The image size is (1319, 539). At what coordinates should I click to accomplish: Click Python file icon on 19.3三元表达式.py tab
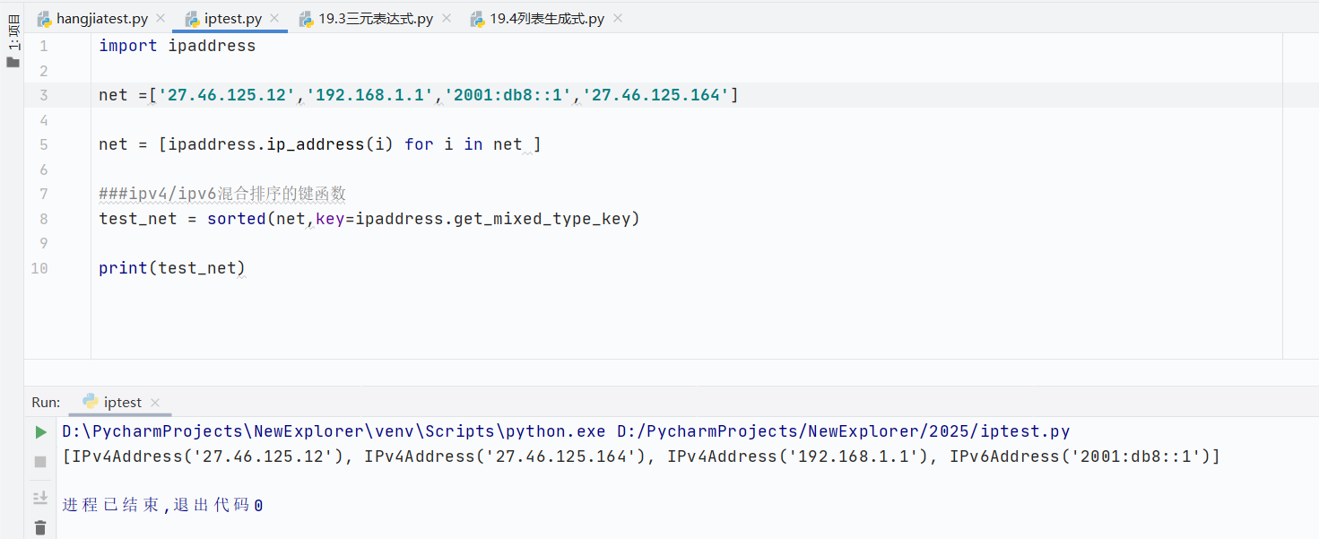(x=306, y=18)
